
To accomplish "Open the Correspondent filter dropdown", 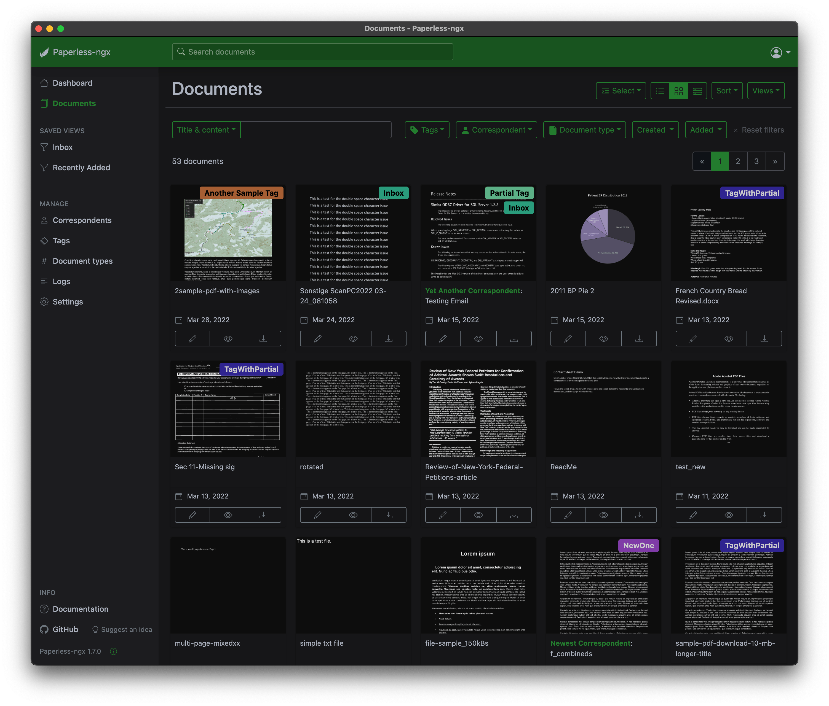I will [x=496, y=130].
